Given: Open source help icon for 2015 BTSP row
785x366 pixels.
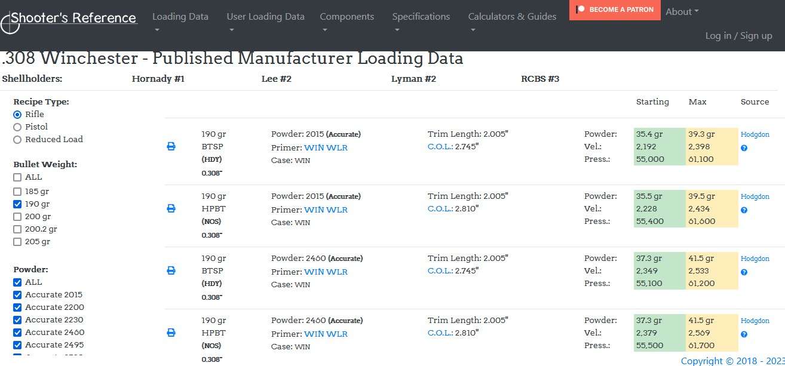Looking at the screenshot, I should (x=744, y=148).
